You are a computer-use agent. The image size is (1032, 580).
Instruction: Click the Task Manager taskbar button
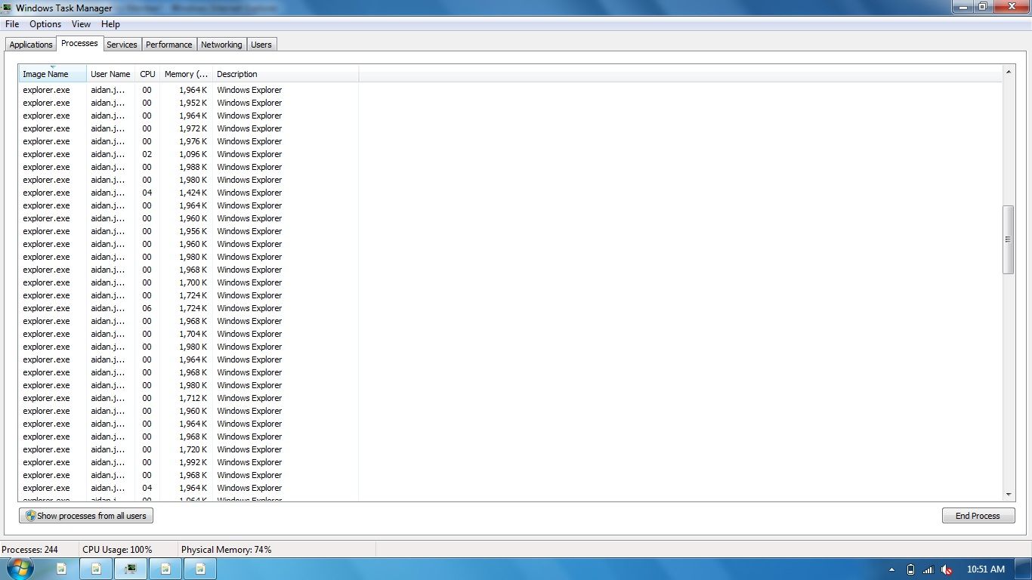[x=131, y=569]
